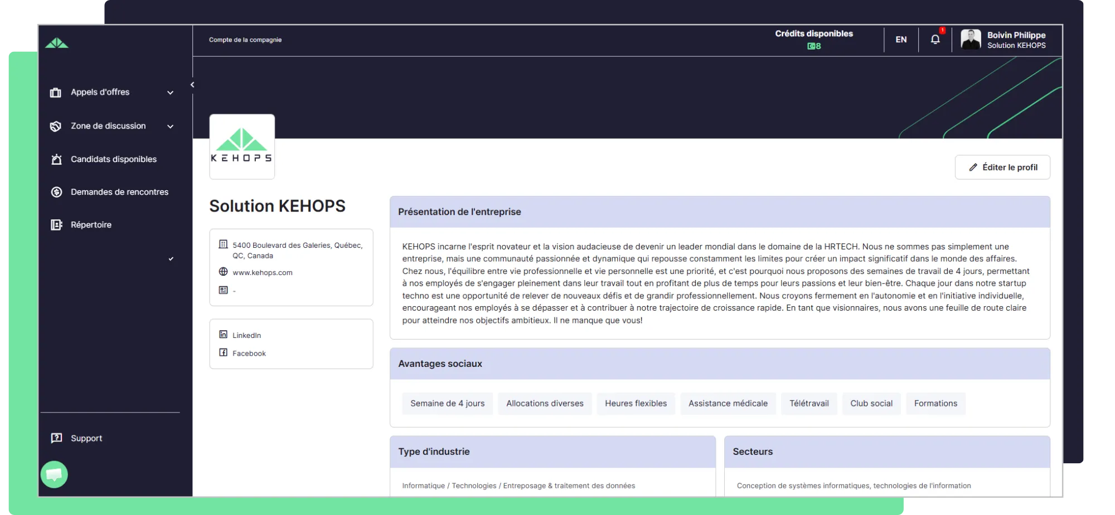The width and height of the screenshot is (1115, 515).
Task: Expand the Zone de discussion chevron
Action: point(171,126)
